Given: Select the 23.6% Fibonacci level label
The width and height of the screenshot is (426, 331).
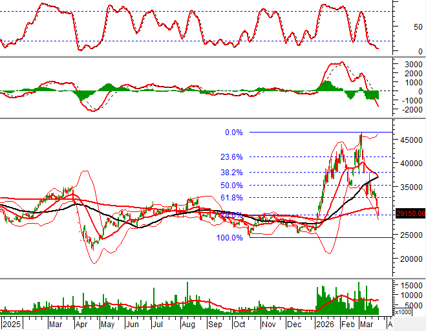Looking at the screenshot, I should 231,157.
